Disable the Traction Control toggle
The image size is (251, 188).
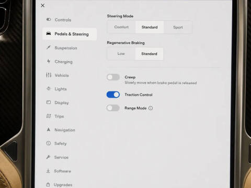pyautogui.click(x=113, y=95)
